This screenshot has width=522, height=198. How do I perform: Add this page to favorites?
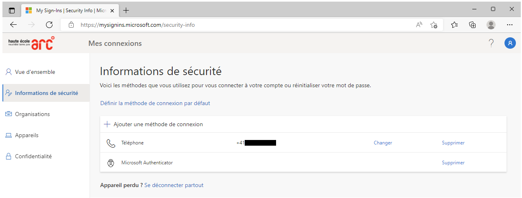point(434,25)
